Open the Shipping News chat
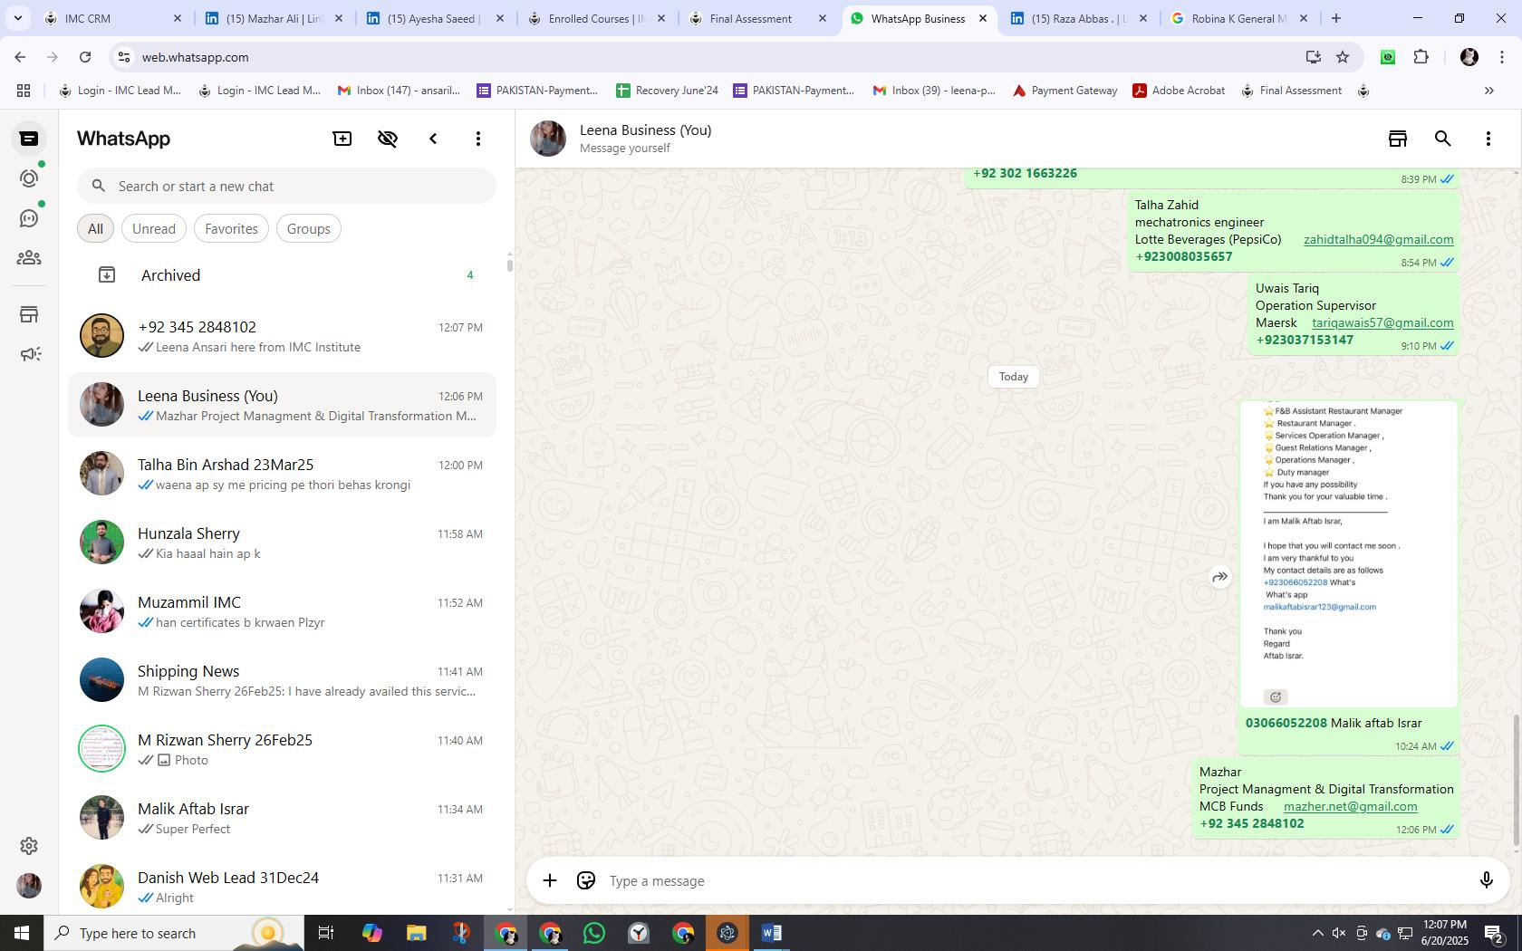The image size is (1522, 951). tap(283, 680)
